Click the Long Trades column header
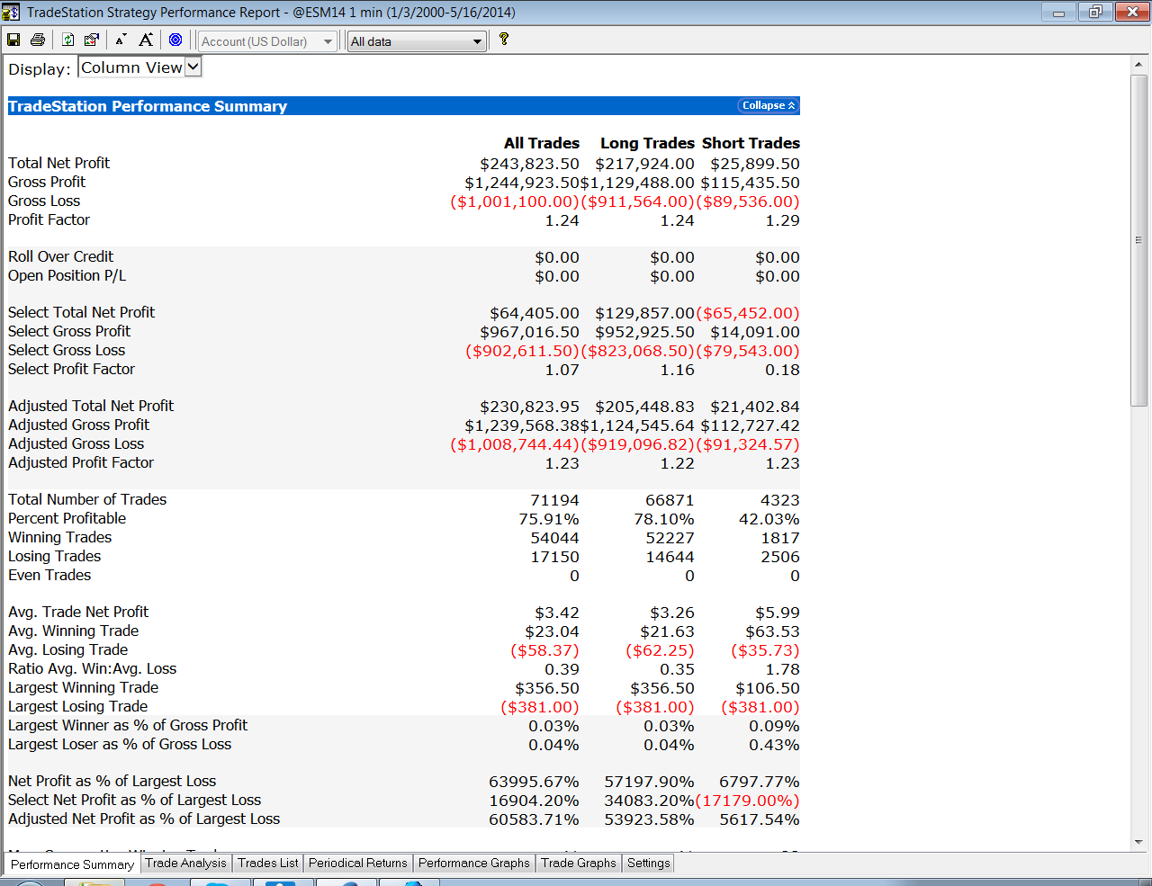 tap(647, 143)
